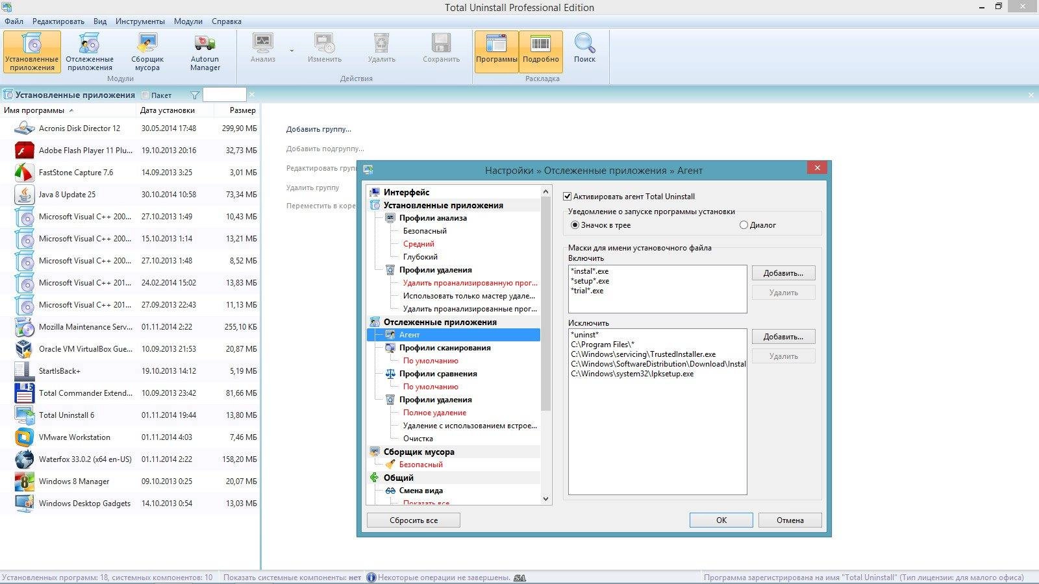Click the Отмена button

pyautogui.click(x=790, y=520)
